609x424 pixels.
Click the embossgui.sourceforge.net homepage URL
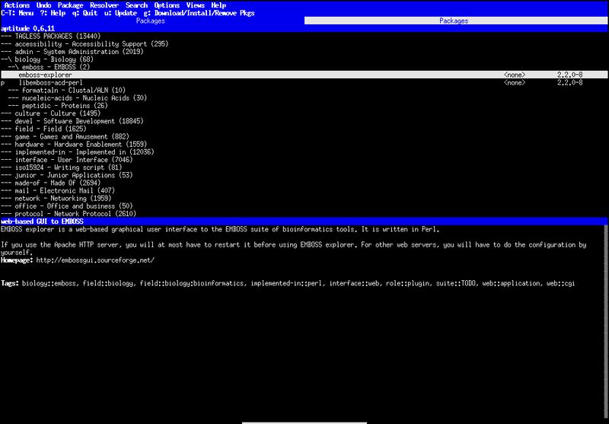click(95, 260)
